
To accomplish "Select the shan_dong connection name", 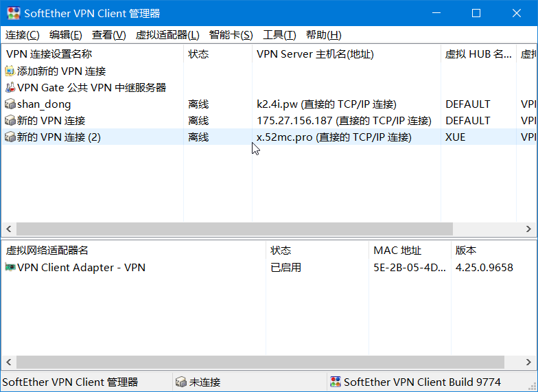I will click(x=44, y=104).
